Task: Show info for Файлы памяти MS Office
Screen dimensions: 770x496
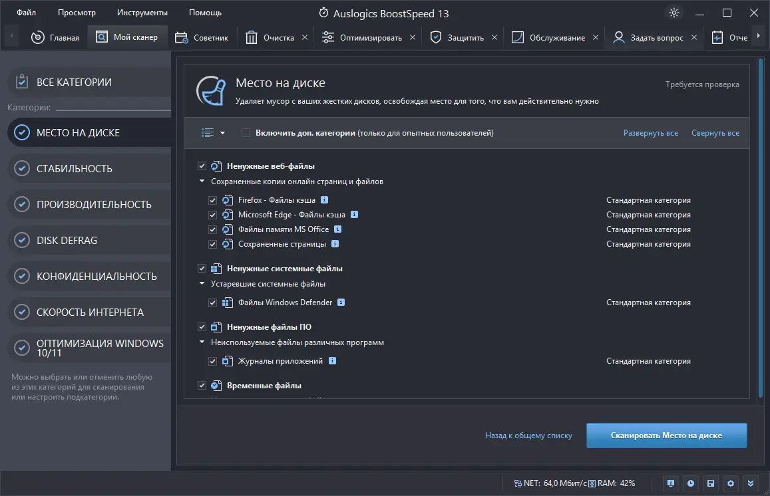Action: click(338, 229)
